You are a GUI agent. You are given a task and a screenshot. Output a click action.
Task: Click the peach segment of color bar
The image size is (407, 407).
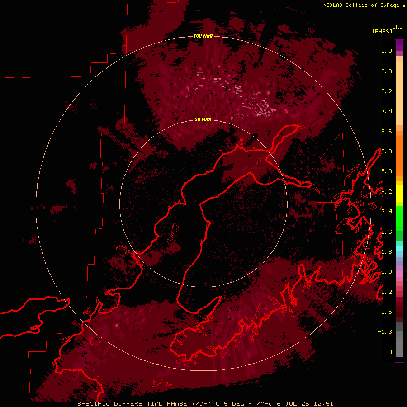(399, 94)
